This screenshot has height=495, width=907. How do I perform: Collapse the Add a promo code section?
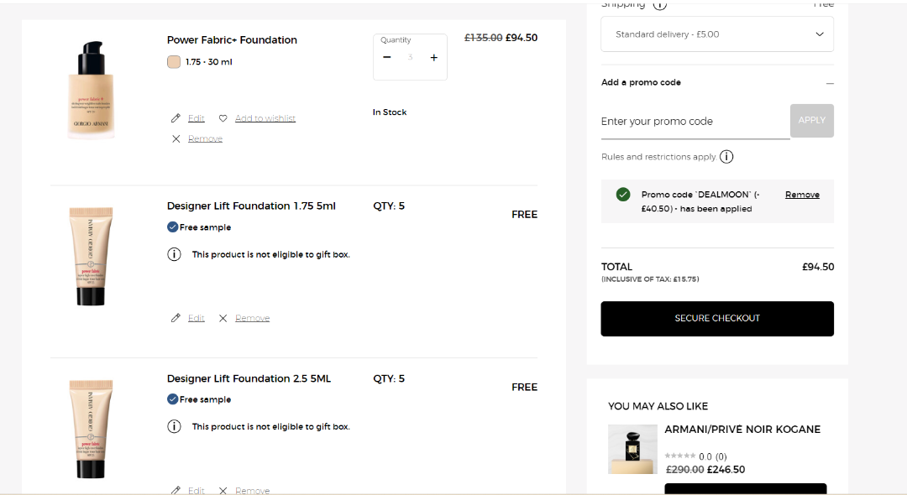pyautogui.click(x=830, y=83)
